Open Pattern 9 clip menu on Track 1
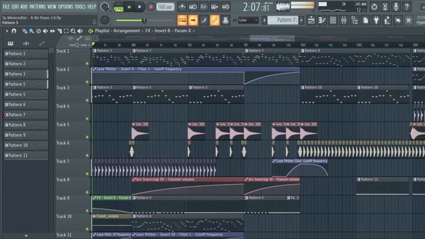Viewport: 425px width, 239px height. tap(303, 50)
